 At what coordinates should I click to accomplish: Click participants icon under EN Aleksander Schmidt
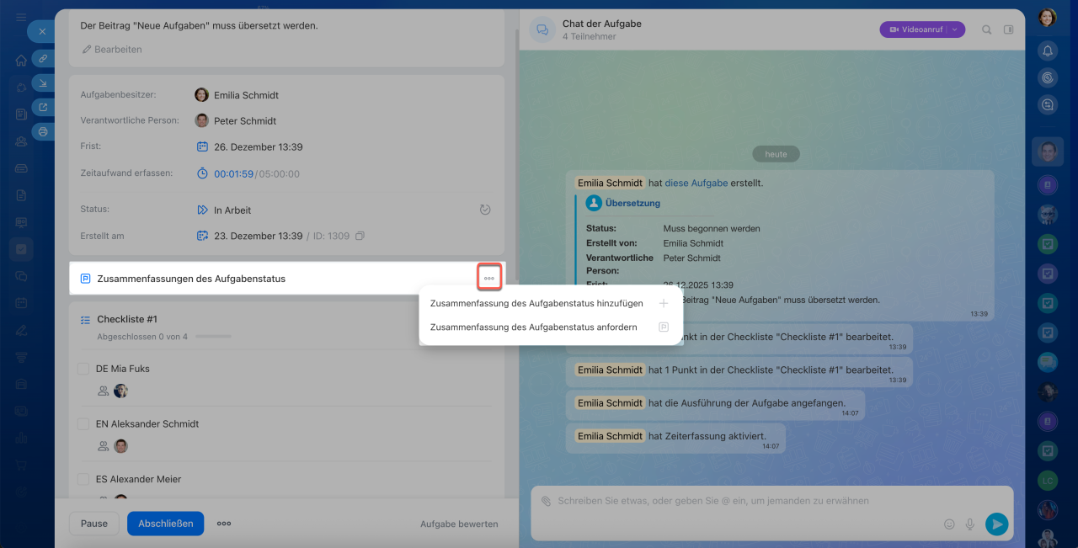tap(103, 446)
